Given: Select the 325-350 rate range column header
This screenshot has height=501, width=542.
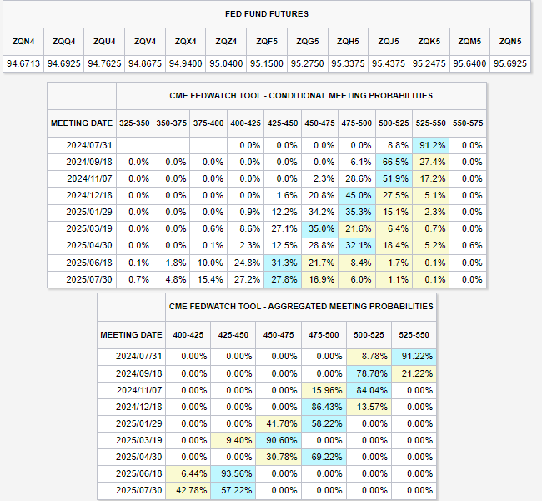Looking at the screenshot, I should (135, 123).
